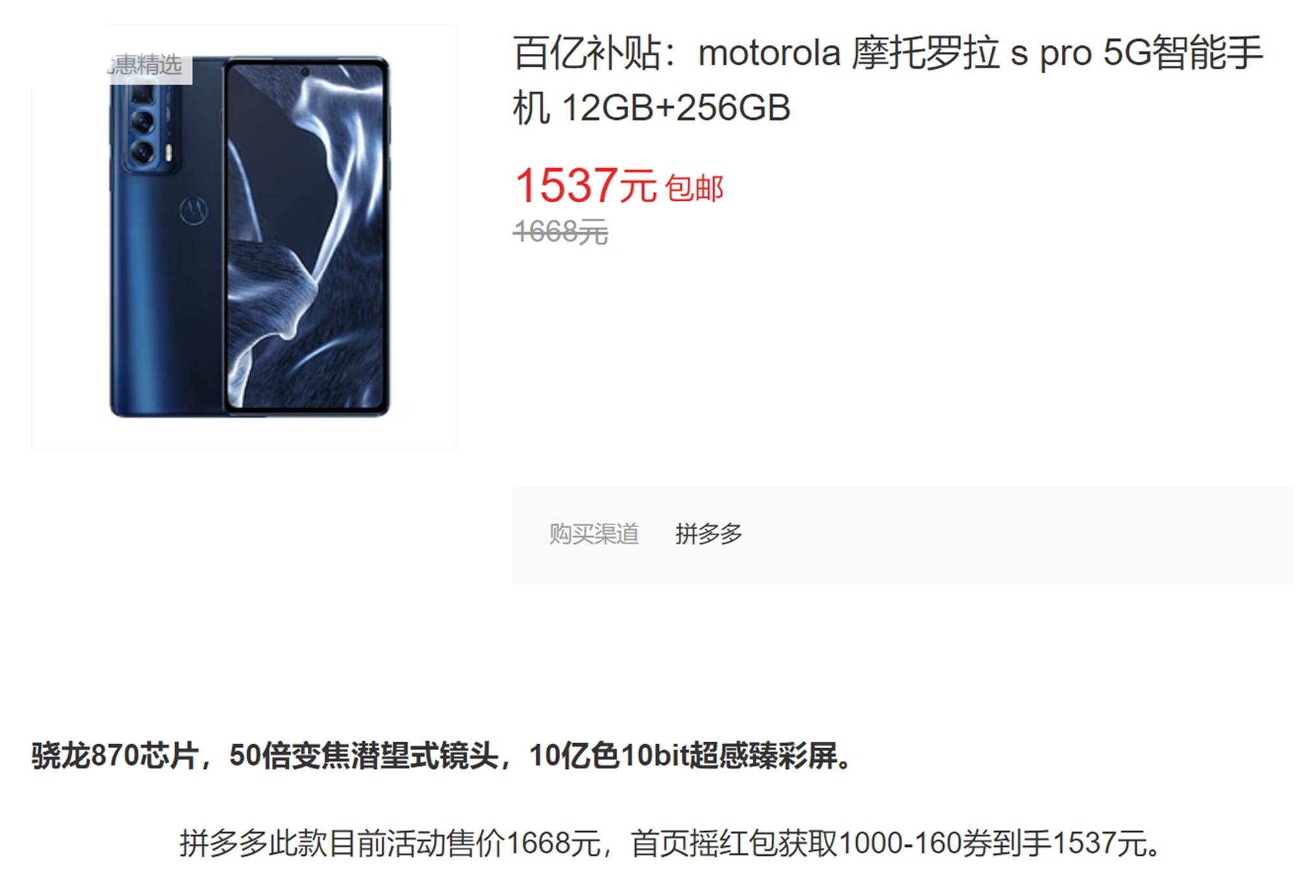Click the 购买渠道 label

tap(594, 534)
